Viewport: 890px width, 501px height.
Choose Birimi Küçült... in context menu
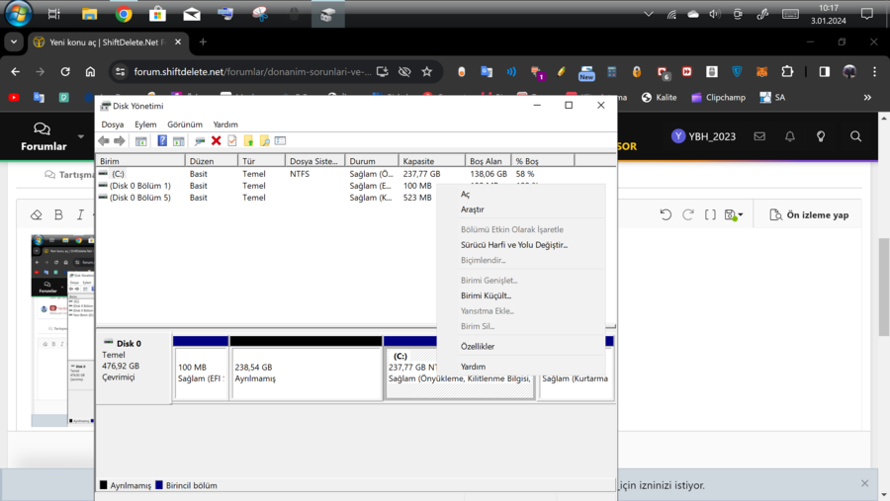(x=486, y=295)
